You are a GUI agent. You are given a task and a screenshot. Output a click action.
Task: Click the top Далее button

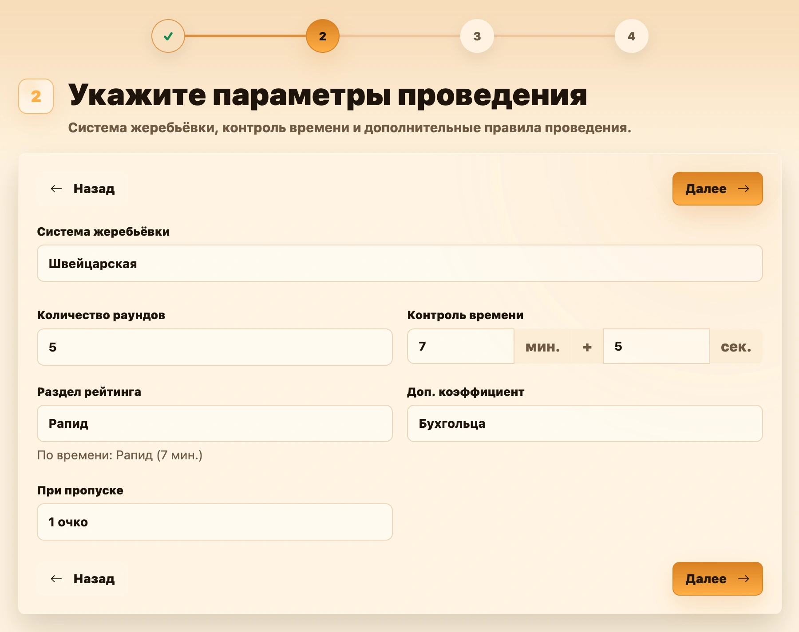(x=718, y=189)
